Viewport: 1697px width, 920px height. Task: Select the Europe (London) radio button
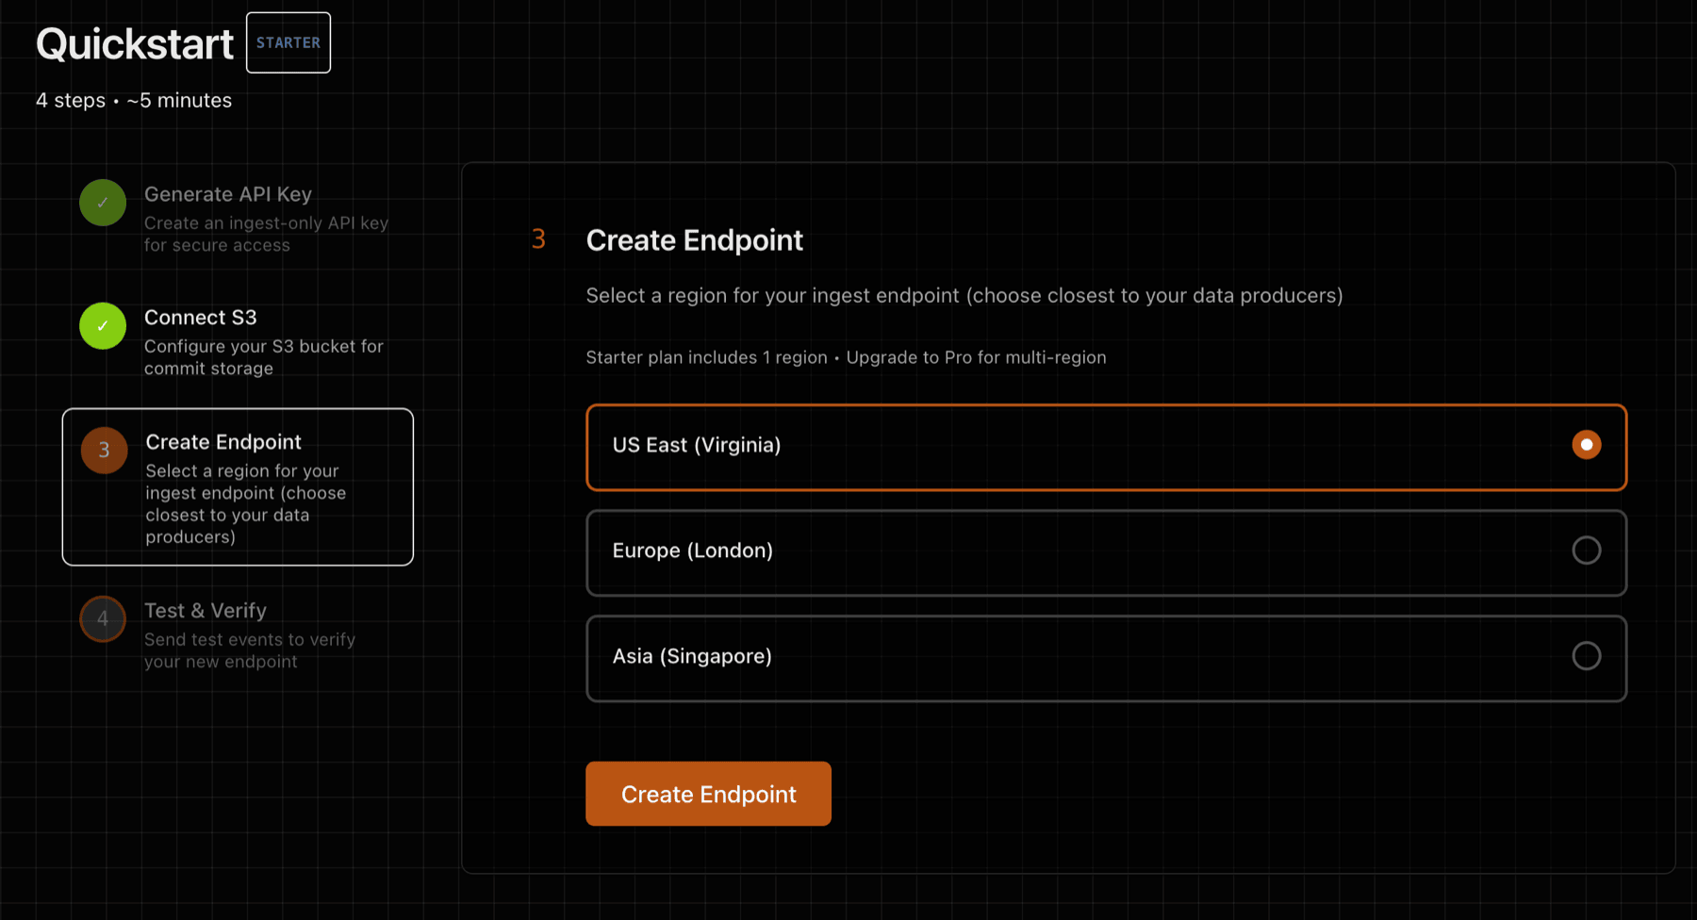pos(1588,550)
